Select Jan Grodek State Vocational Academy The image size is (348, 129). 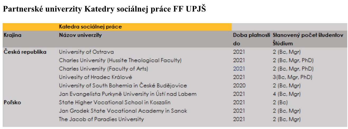[x=123, y=111]
